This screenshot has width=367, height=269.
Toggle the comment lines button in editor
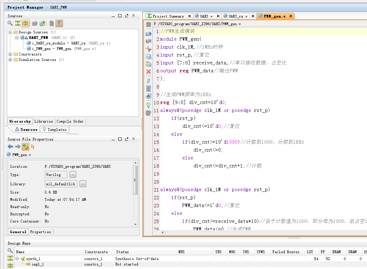pyautogui.click(x=149, y=81)
